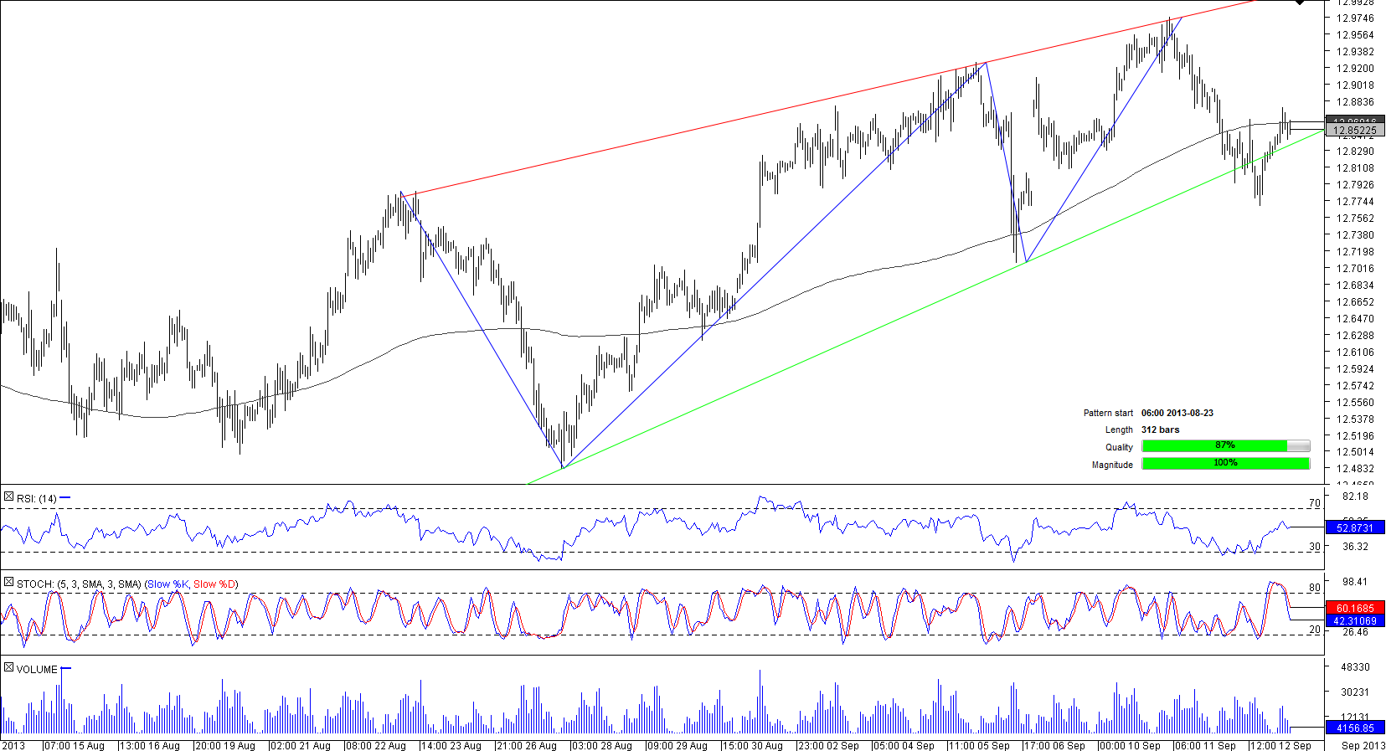Click the '05:00 04 Sep' time axis label
The image size is (1386, 751).
[x=903, y=745]
